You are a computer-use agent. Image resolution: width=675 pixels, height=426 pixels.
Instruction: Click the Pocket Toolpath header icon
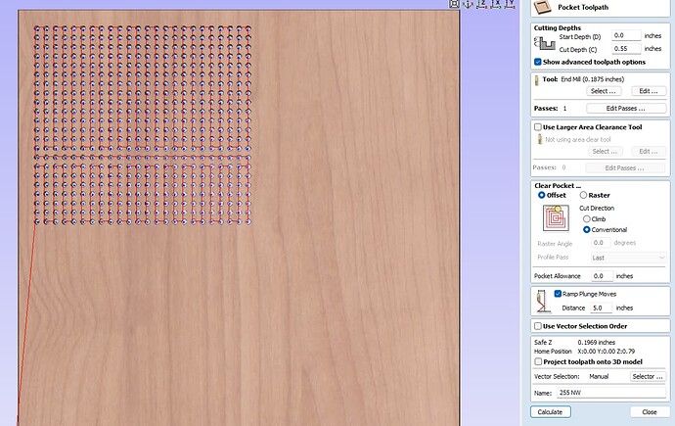click(x=542, y=7)
